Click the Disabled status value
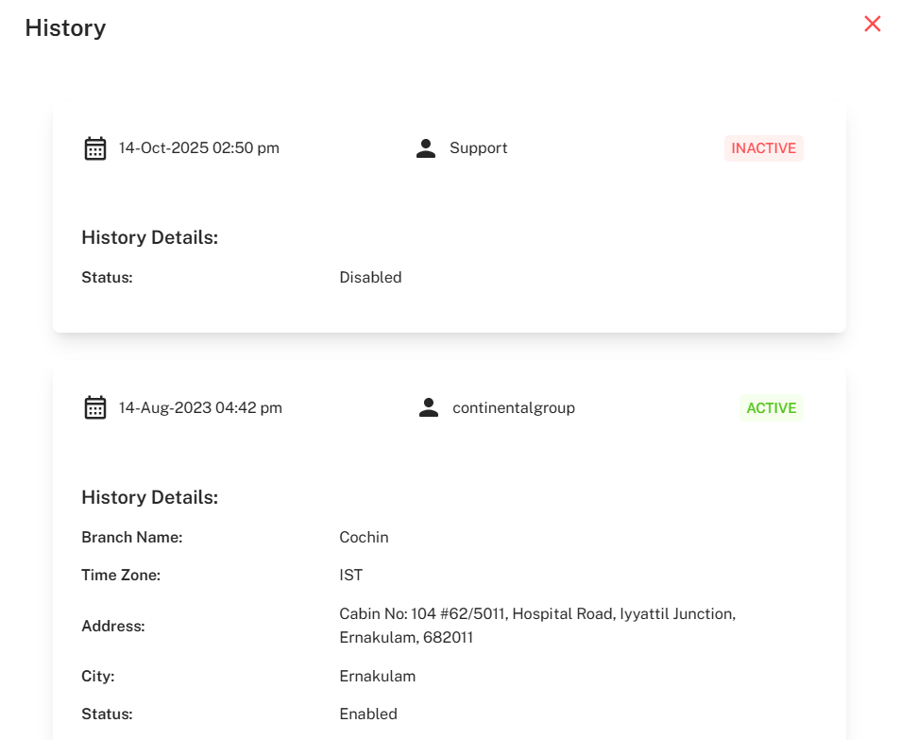Image resolution: width=900 pixels, height=740 pixels. coord(370,278)
